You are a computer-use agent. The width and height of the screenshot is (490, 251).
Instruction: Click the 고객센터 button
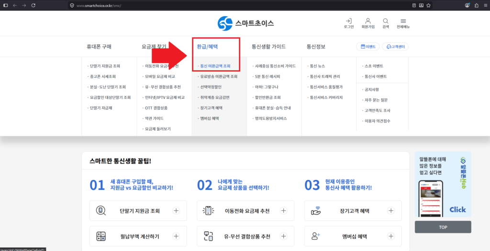[x=395, y=47]
